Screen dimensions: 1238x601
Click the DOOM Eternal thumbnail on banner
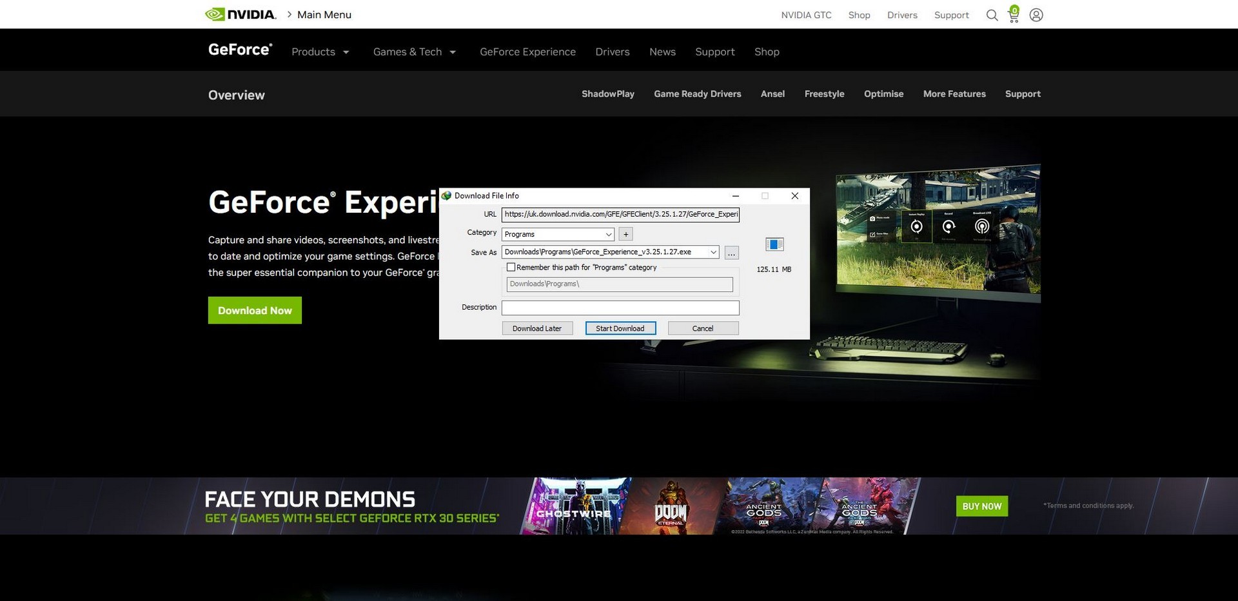[672, 506]
